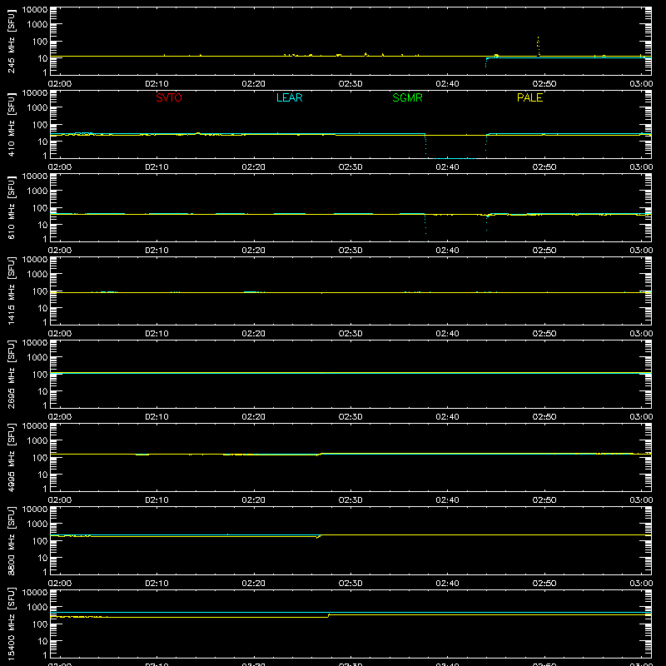Select the 4995 MHz [SFU] axis label
This screenshot has width=666, height=666.
click(12, 457)
